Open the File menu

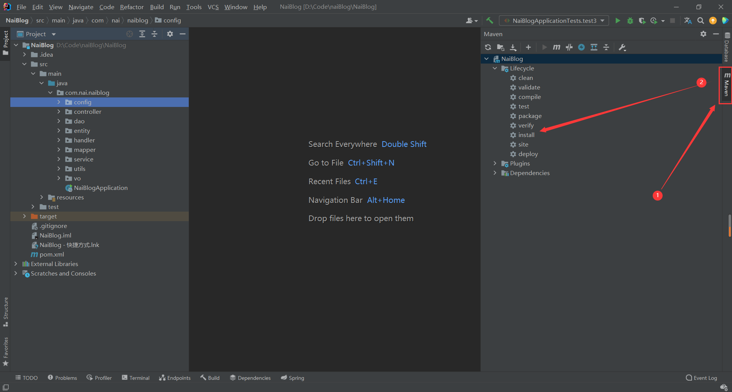pyautogui.click(x=21, y=7)
